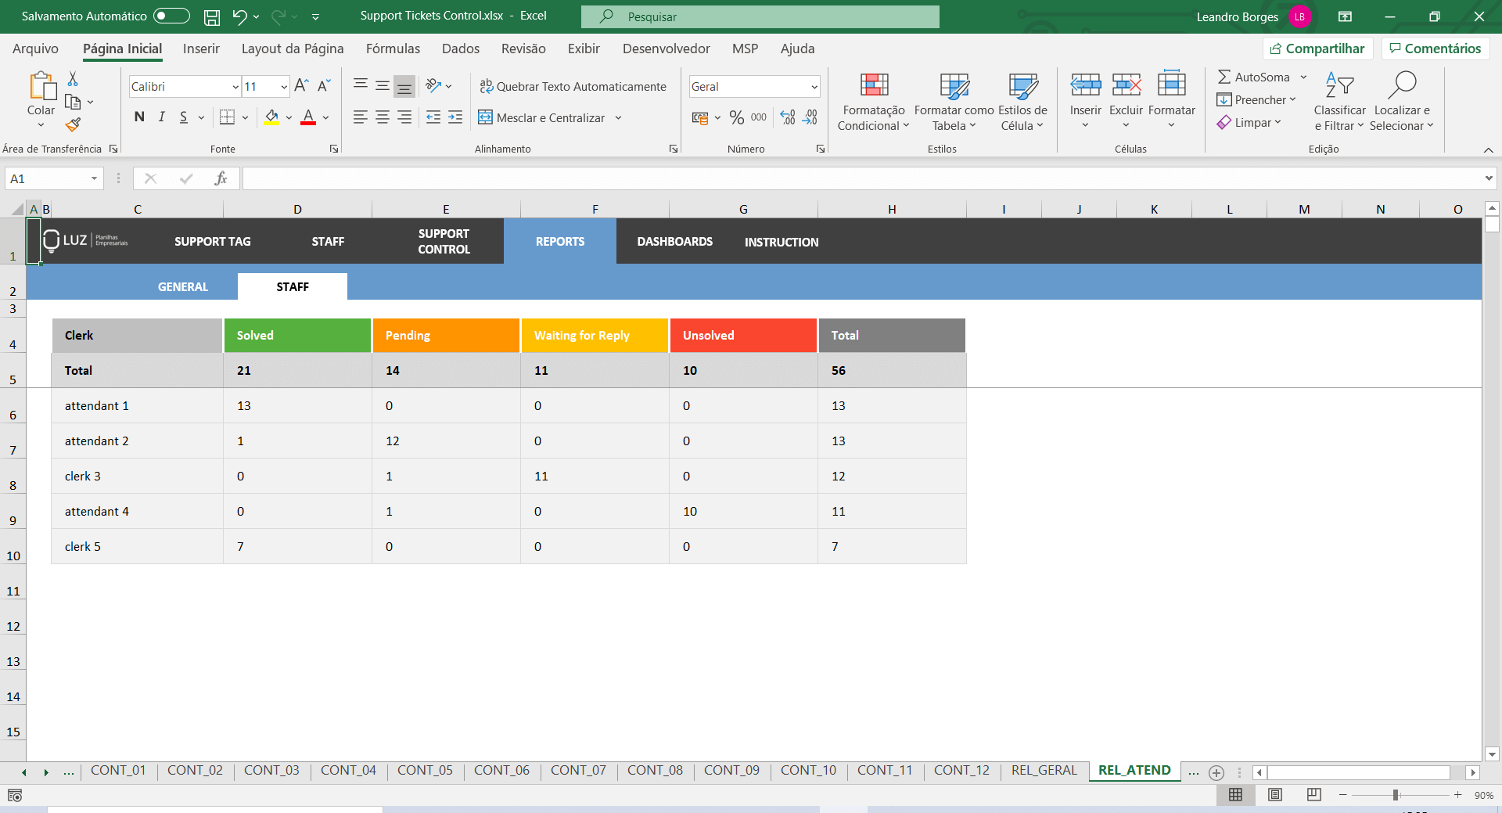Open the Comentários panel
Viewport: 1502px width, 813px height.
(x=1435, y=48)
